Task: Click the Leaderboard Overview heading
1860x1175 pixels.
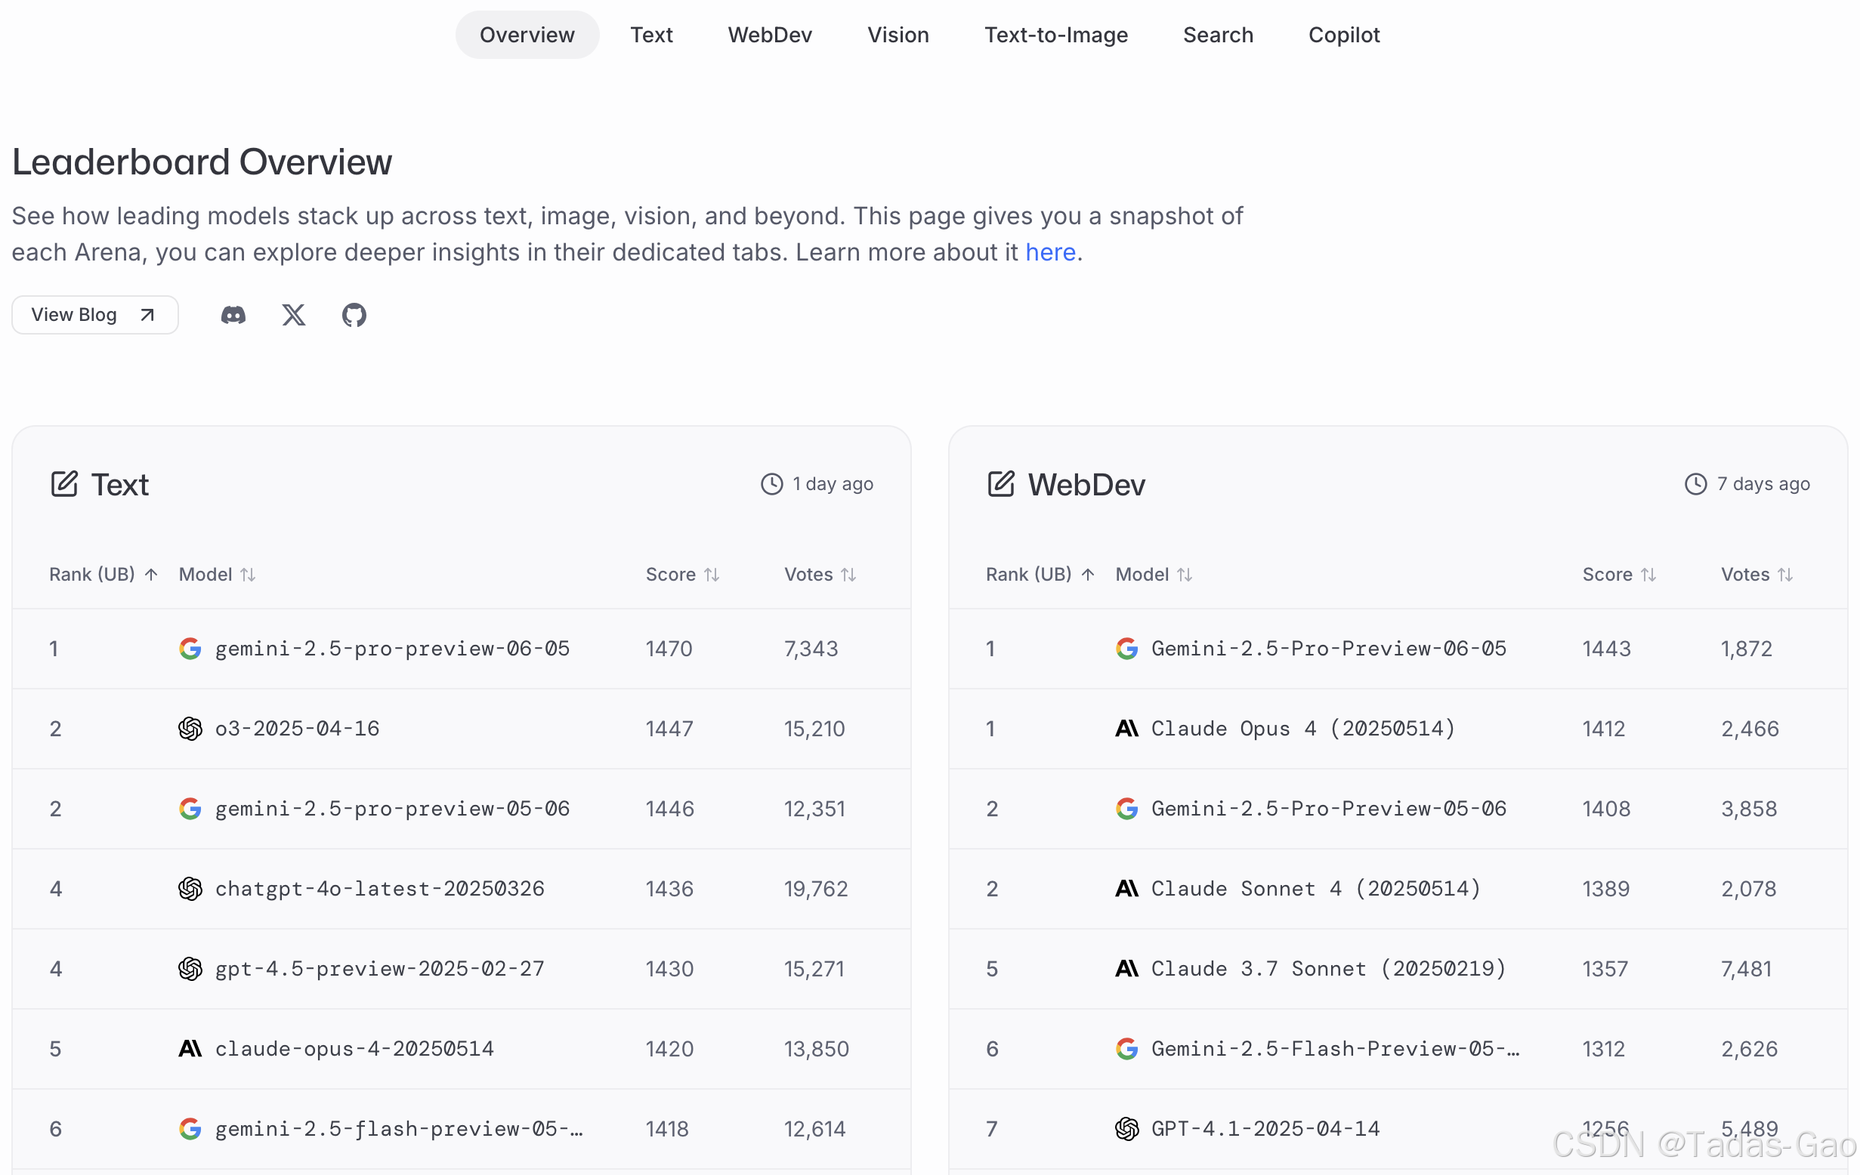Action: click(202, 163)
